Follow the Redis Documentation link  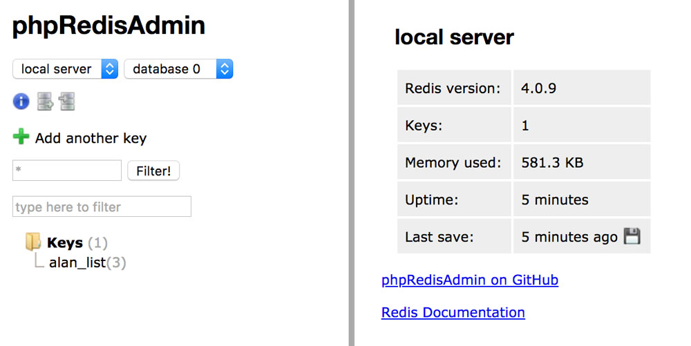pos(453,312)
